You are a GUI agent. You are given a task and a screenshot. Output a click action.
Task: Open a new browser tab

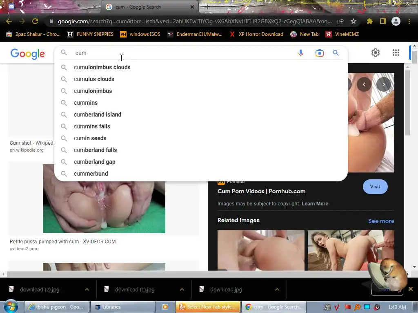[207, 7]
